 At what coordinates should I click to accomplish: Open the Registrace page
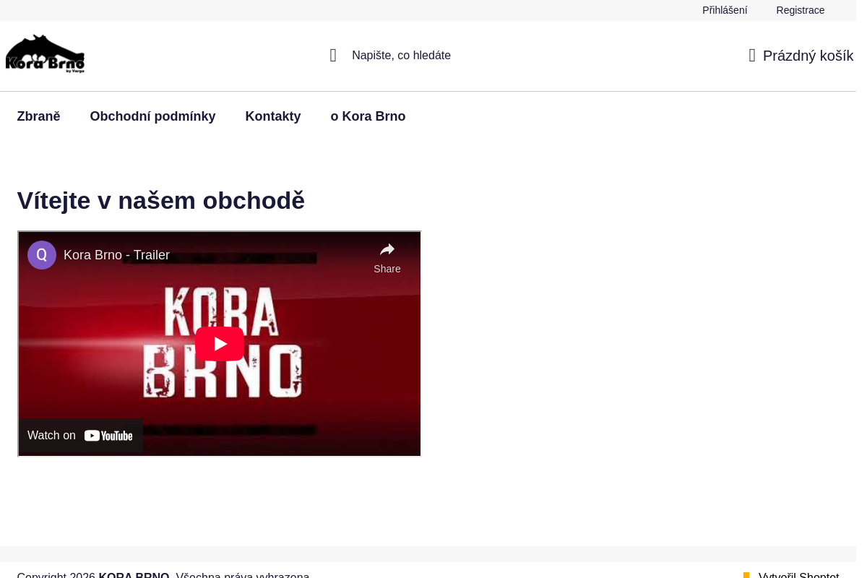800,10
